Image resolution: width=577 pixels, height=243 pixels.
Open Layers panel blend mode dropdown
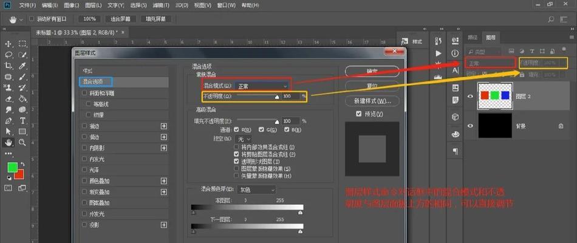pos(490,63)
